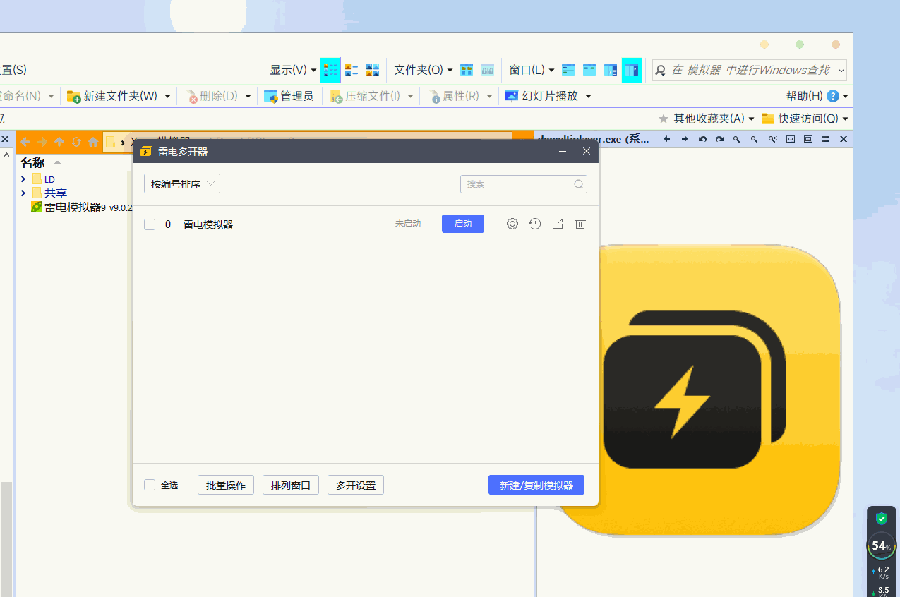This screenshot has width=900, height=597.
Task: Click the folder tree icon next to 文件夹(O)
Action: [467, 70]
